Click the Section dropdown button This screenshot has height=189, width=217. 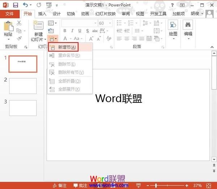tap(53, 39)
